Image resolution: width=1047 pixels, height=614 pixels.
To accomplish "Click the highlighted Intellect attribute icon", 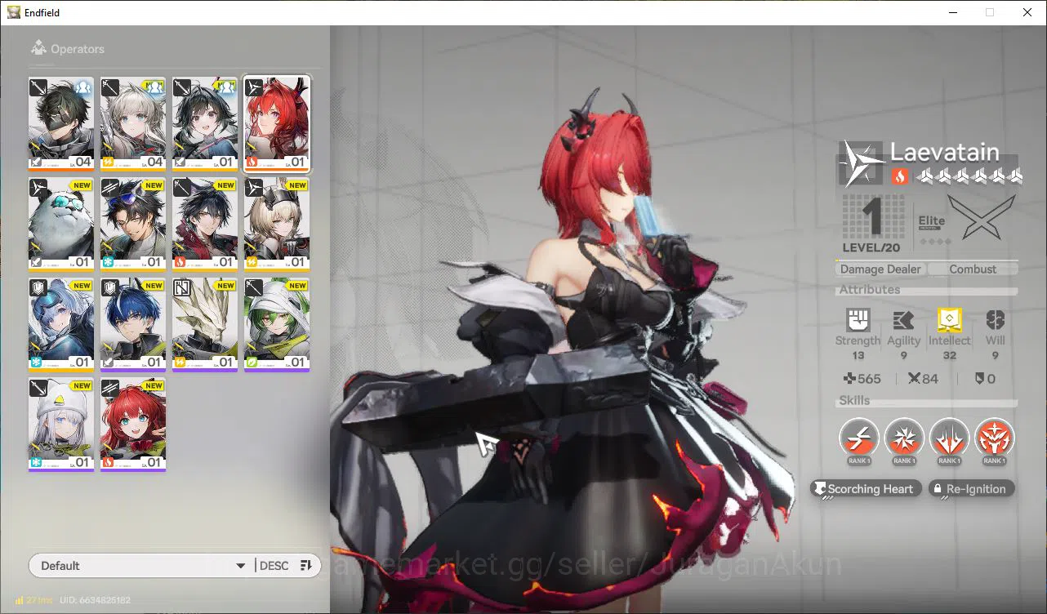I will tap(949, 319).
